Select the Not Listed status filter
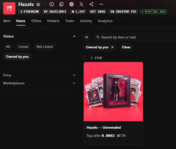Image resolution: width=176 pixels, height=149 pixels. tap(45, 47)
